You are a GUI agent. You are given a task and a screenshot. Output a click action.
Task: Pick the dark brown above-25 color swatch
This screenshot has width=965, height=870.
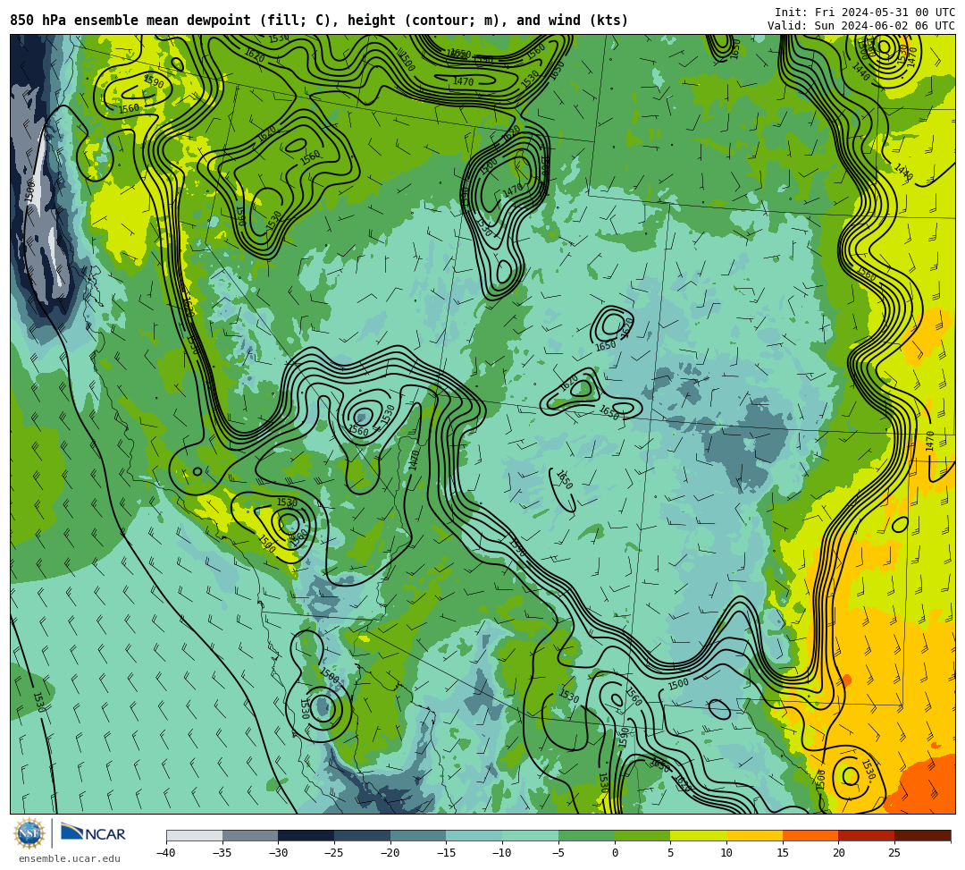pyautogui.click(x=922, y=835)
